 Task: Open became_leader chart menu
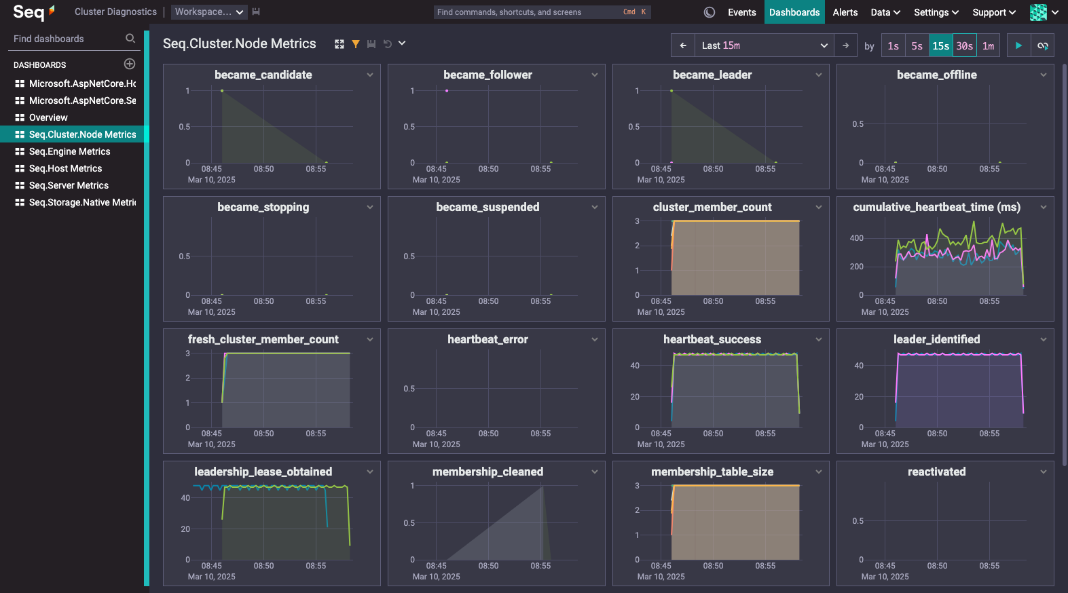point(819,75)
